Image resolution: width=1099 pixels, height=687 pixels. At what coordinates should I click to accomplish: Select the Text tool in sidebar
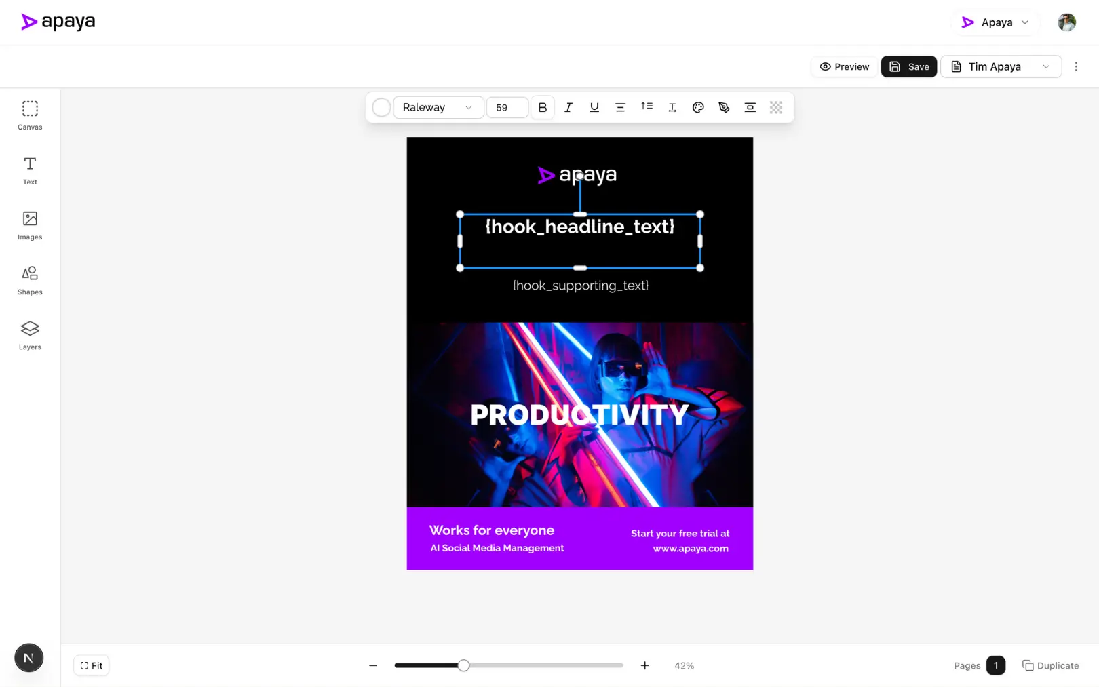(30, 170)
